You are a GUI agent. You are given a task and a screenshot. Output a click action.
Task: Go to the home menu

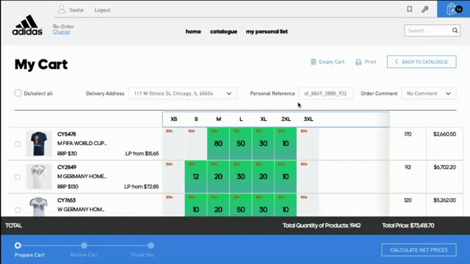[x=193, y=32]
